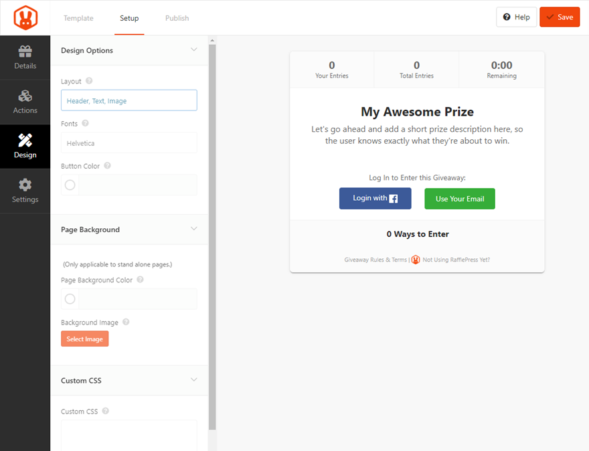Viewport: 589px width, 451px height.
Task: Open the Actions blocks icon section
Action: (x=25, y=102)
